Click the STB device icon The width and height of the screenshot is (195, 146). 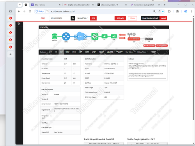[149, 39]
